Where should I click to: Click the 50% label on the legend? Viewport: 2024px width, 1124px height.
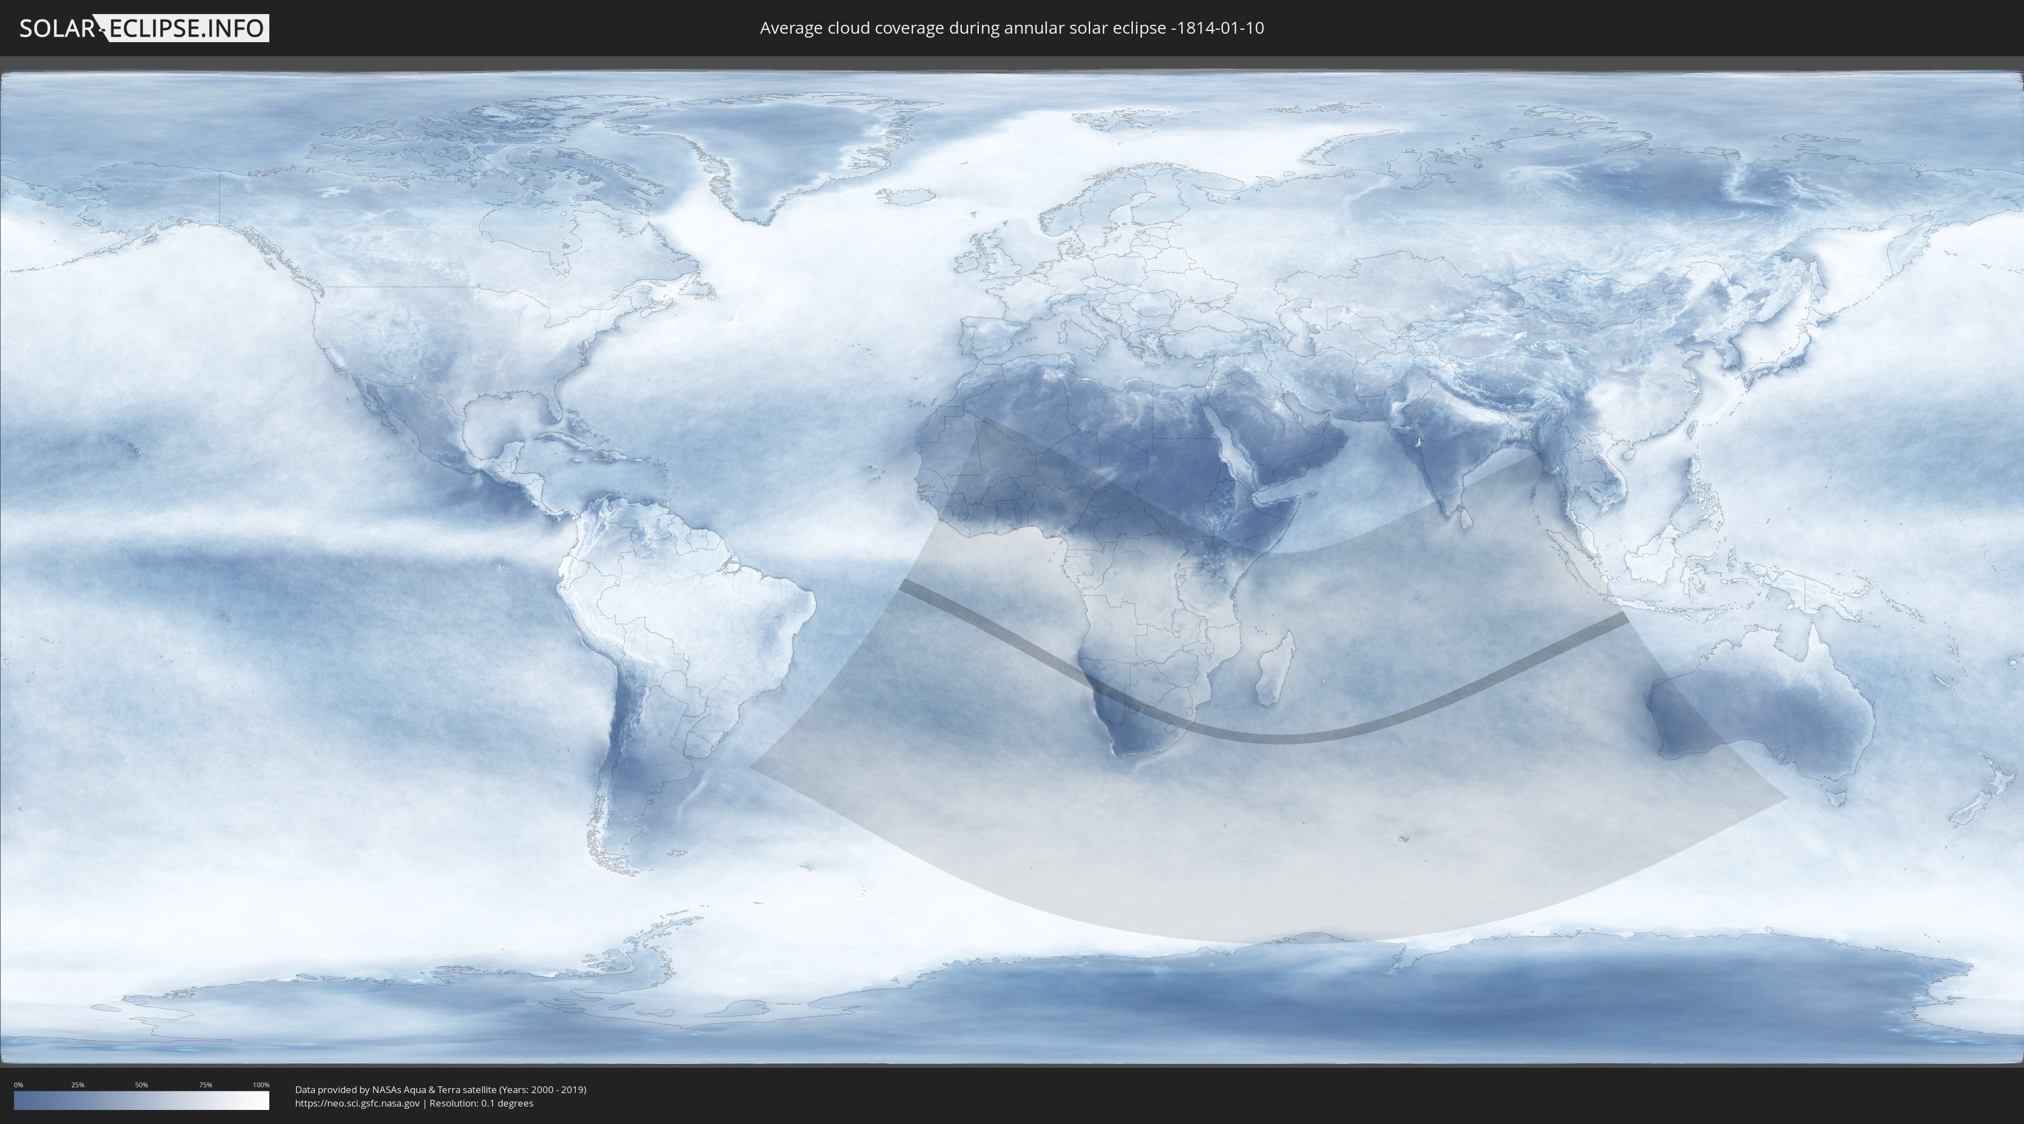pos(142,1085)
